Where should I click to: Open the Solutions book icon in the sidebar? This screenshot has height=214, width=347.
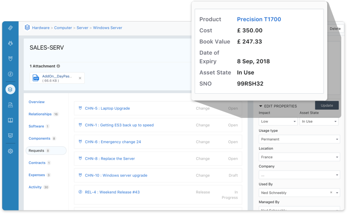click(x=10, y=120)
